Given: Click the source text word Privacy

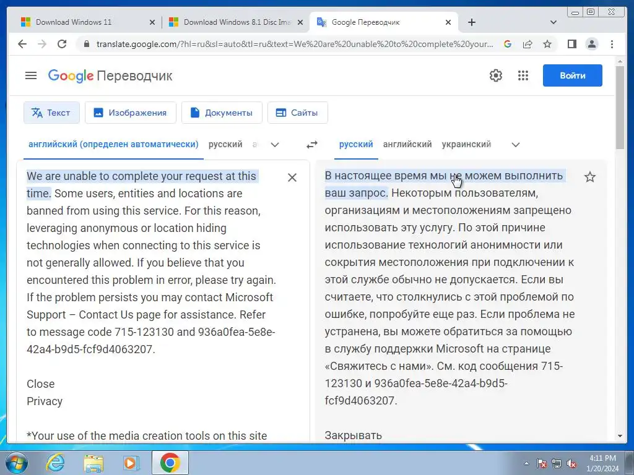Looking at the screenshot, I should 45,401.
